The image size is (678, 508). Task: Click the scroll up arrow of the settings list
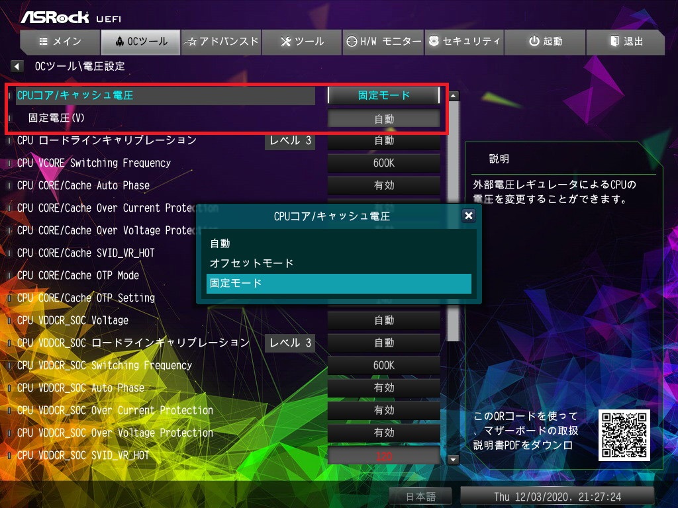coord(453,95)
